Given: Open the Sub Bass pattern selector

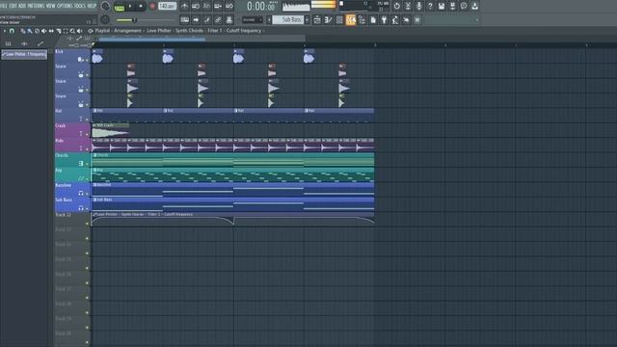Looking at the screenshot, I should pyautogui.click(x=288, y=19).
